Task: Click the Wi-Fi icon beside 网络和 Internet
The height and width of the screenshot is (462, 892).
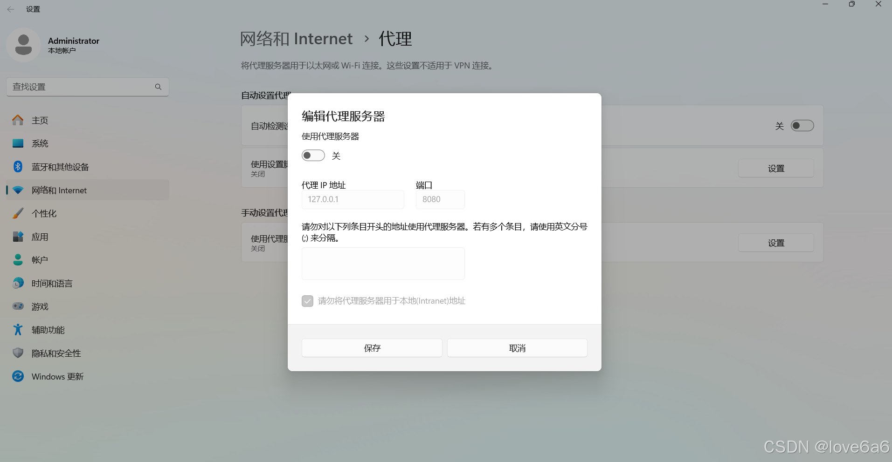Action: tap(18, 190)
